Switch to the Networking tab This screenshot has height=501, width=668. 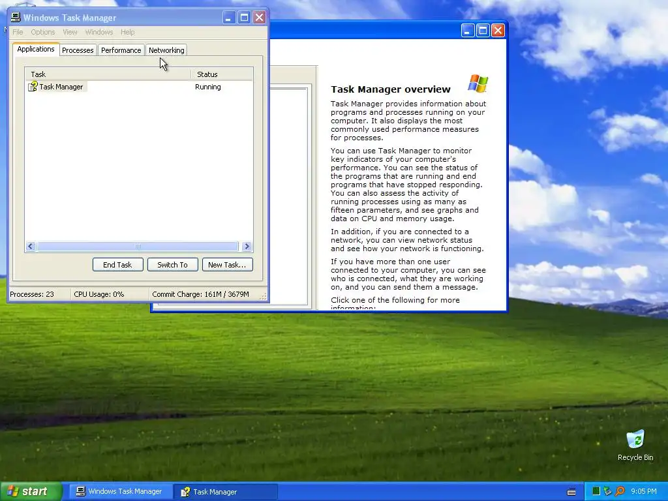point(166,50)
